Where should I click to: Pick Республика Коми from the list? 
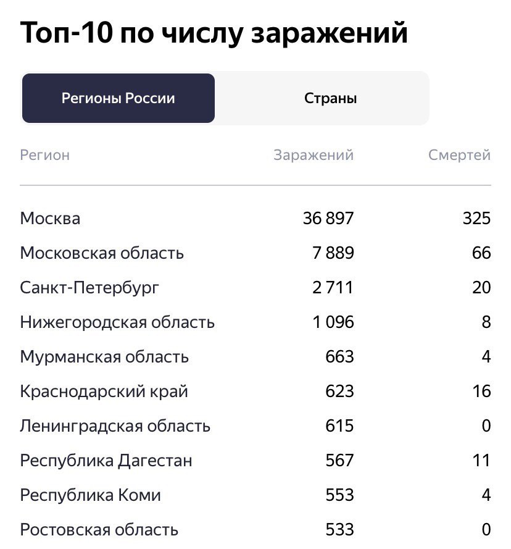(90, 495)
